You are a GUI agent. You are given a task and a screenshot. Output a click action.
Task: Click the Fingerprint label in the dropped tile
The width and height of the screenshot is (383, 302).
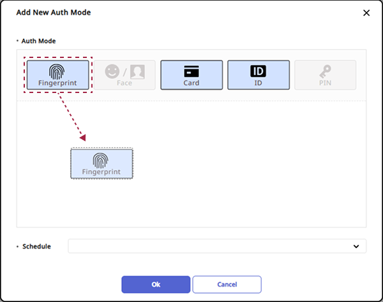point(101,172)
